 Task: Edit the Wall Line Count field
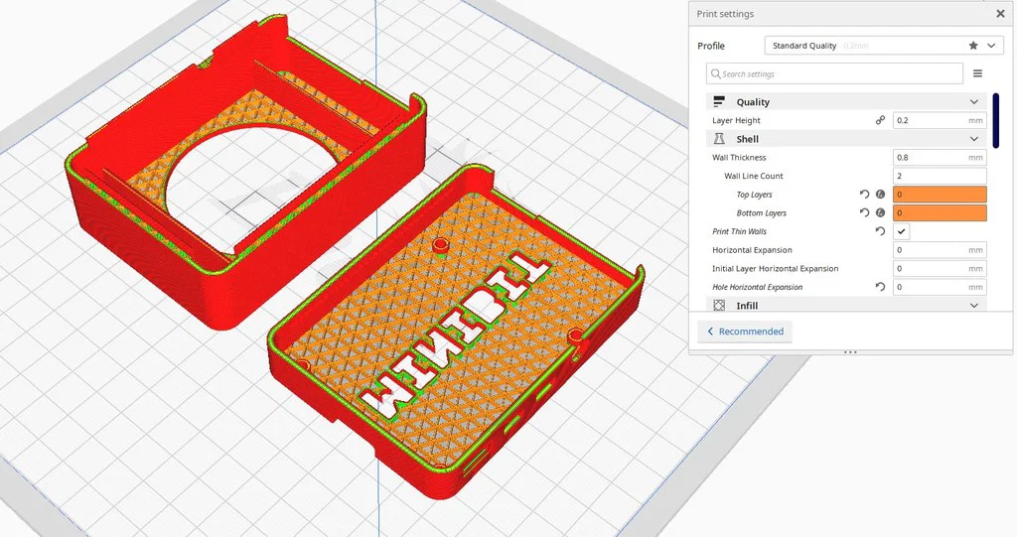tap(940, 176)
